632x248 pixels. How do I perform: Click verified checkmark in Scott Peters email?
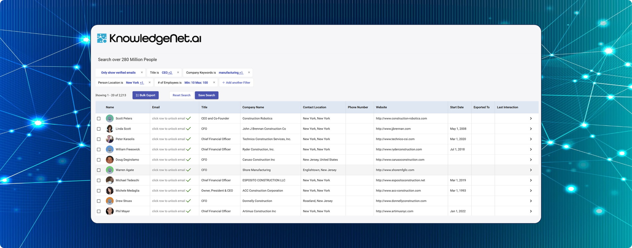click(x=189, y=118)
